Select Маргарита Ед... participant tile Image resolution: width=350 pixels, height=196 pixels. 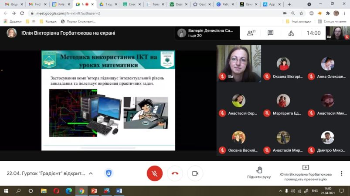coord(283,101)
